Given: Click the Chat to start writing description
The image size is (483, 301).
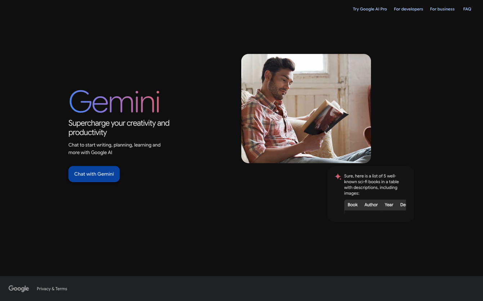Looking at the screenshot, I should pyautogui.click(x=115, y=149).
